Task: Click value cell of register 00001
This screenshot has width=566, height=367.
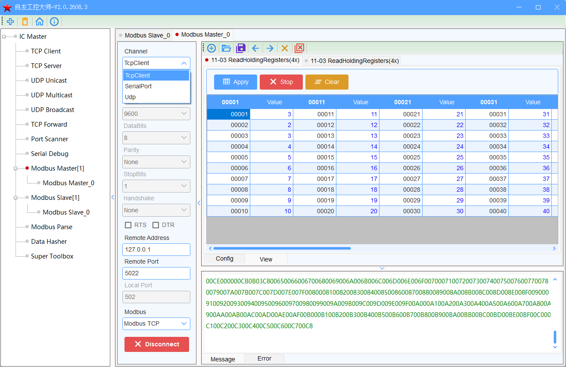Action: [272, 114]
